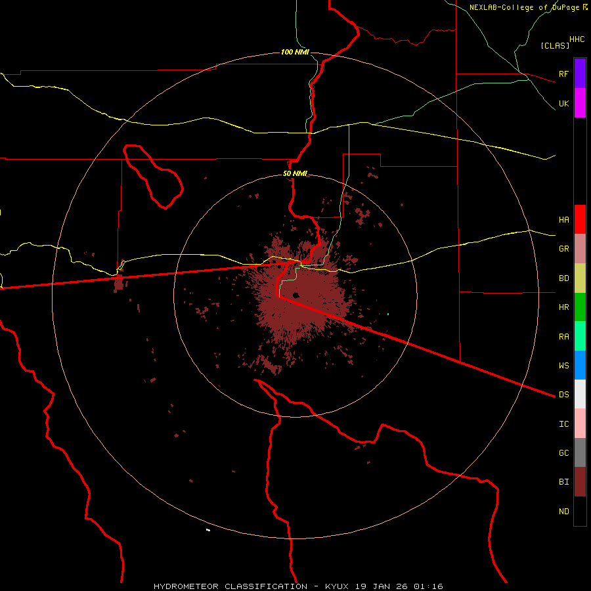The height and width of the screenshot is (591, 591).
Task: Select the GC legend label
Action: tap(563, 452)
